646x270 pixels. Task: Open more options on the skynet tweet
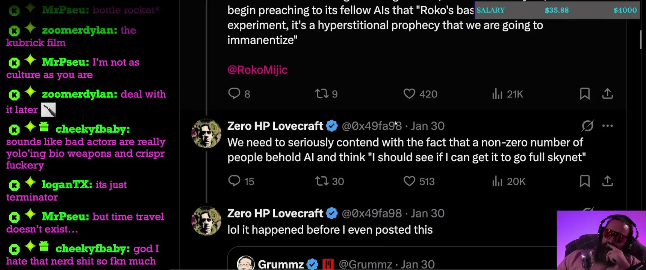pyautogui.click(x=607, y=126)
